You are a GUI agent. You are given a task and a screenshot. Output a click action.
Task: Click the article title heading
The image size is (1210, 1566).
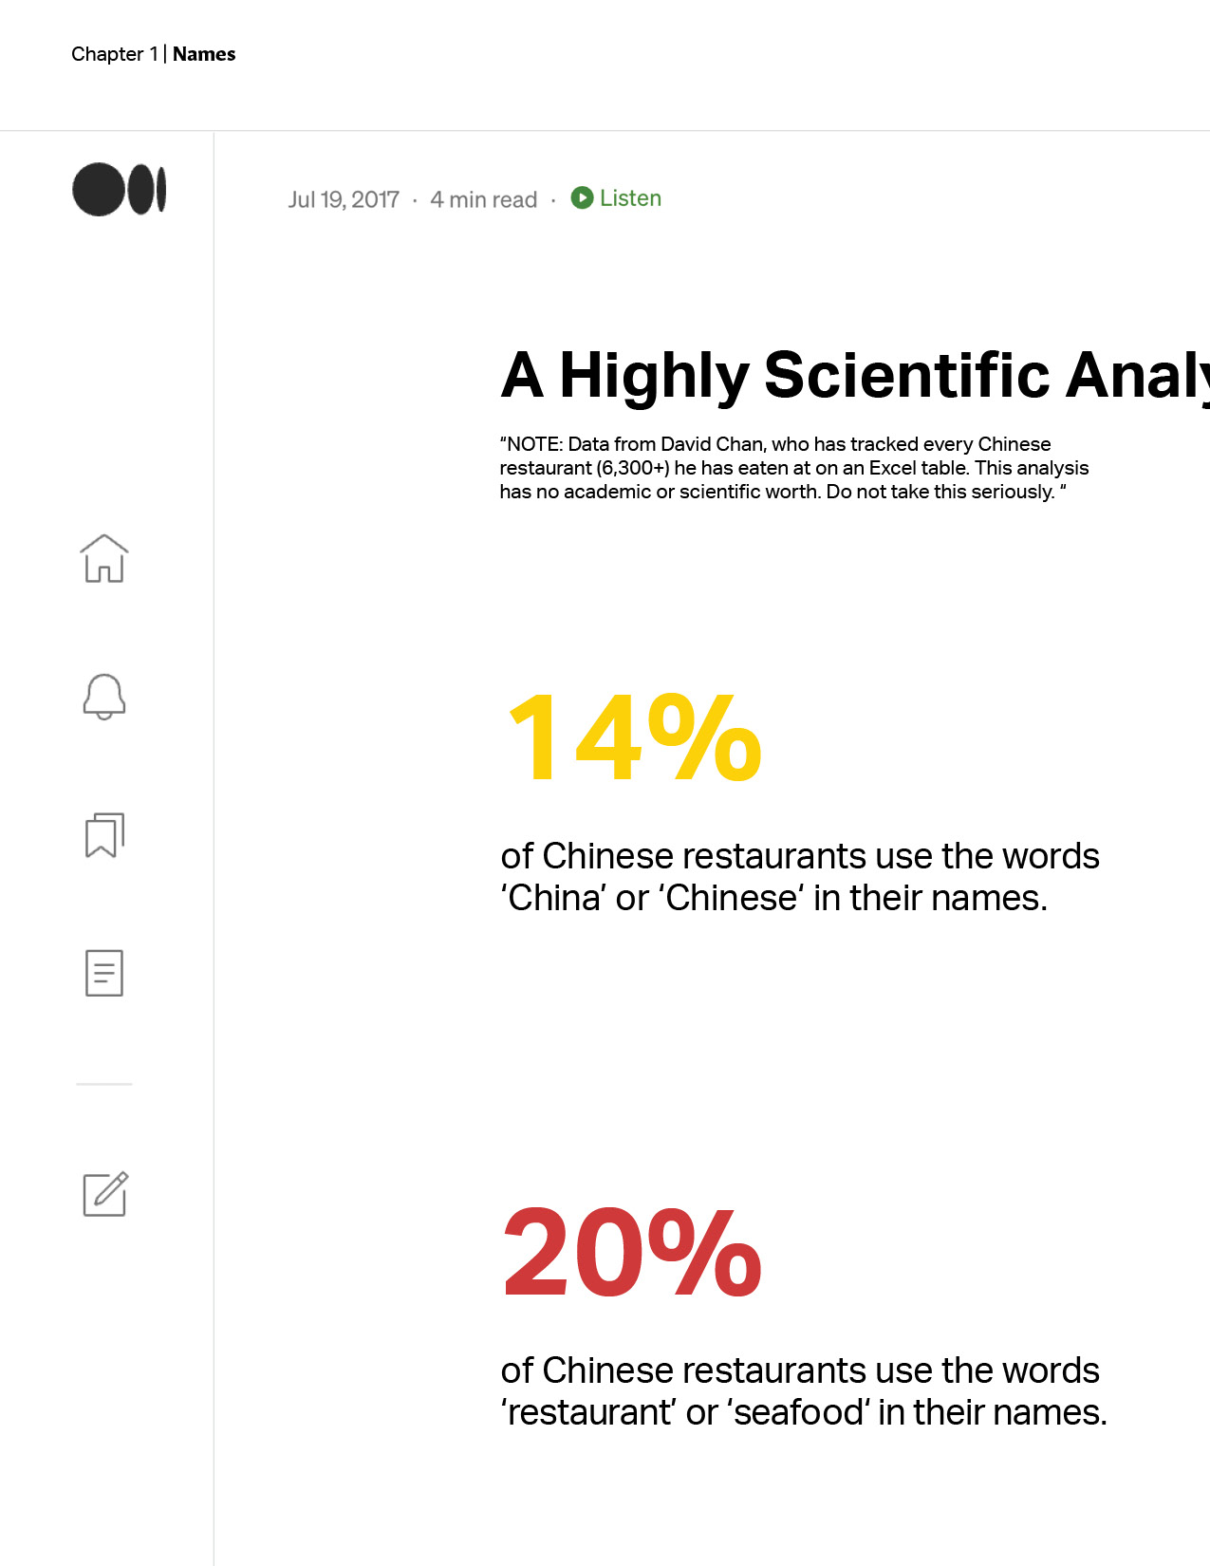[854, 376]
